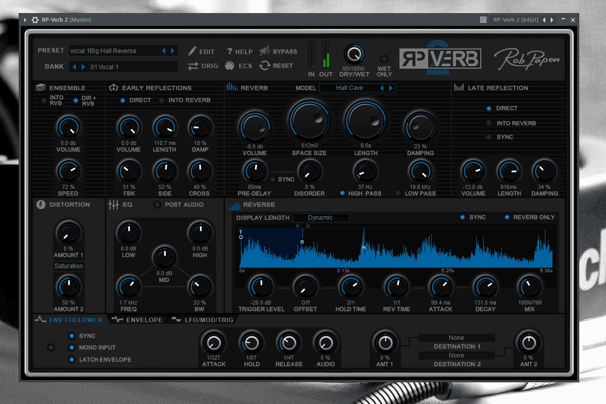Toggle LATCH ENVELOPE option
This screenshot has height=404, width=606.
71,360
